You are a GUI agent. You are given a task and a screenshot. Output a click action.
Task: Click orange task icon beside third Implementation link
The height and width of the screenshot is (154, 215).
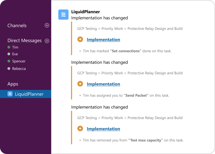(80, 129)
